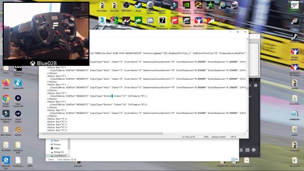Click the <Value Key="3"> line
304x171 pixels.
point(57,85)
